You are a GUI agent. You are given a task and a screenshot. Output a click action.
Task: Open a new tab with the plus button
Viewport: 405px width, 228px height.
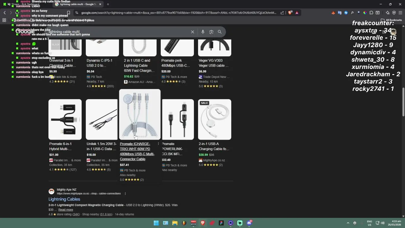coord(108,4)
